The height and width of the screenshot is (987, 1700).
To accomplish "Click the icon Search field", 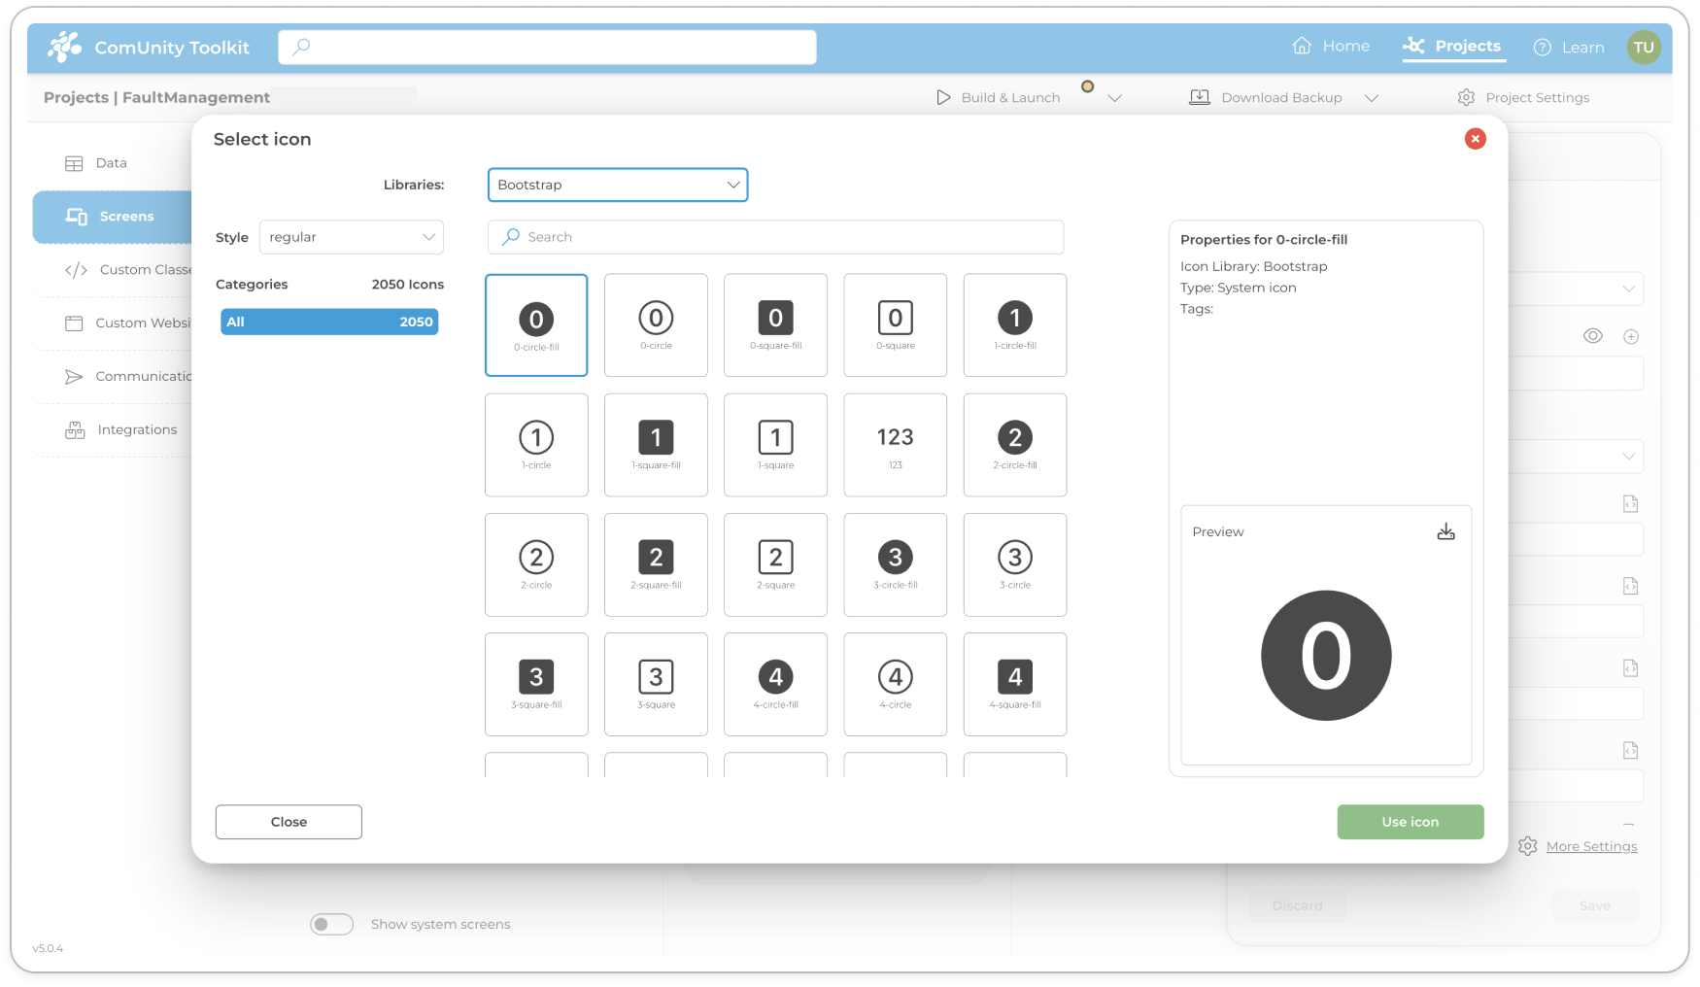I will (775, 237).
